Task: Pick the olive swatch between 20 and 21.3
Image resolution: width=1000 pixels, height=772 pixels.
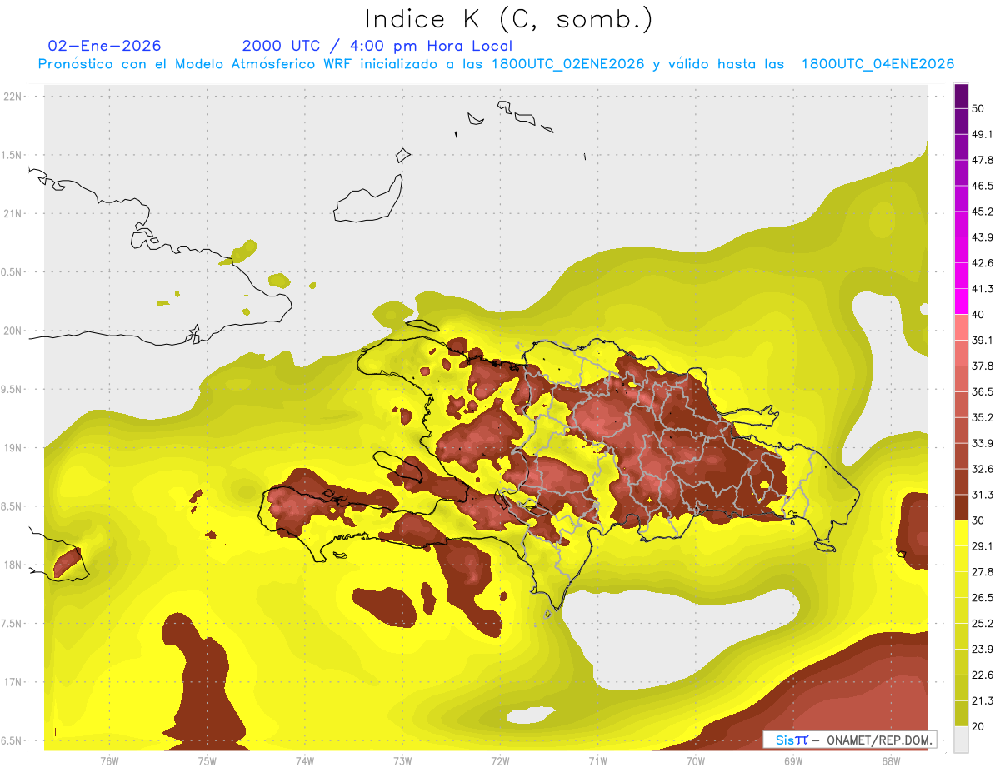Action: [961, 714]
